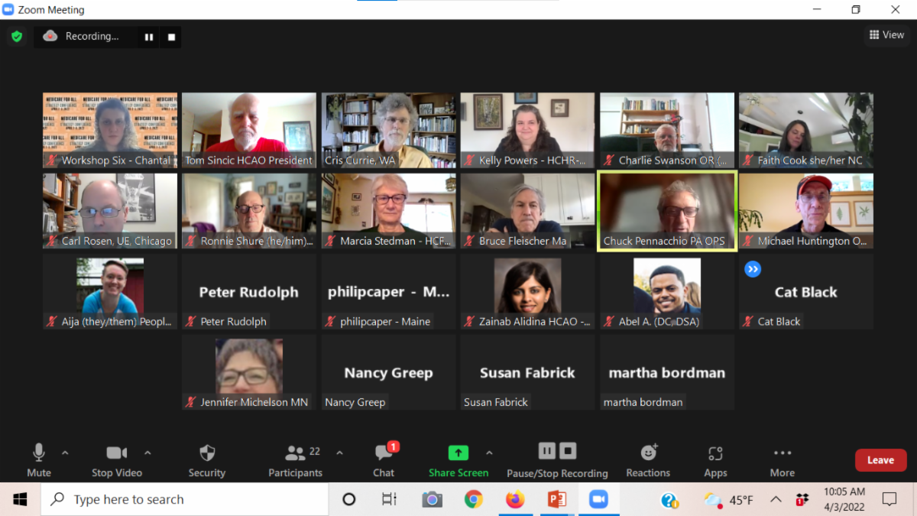Expand video options arrow beside Stop Video
The width and height of the screenshot is (917, 516).
pyautogui.click(x=147, y=453)
